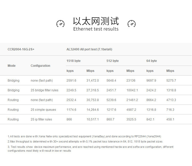Viewport: 192px width, 166px height.
Task: Click the '1518 byte' column group header
Action: (73, 61)
